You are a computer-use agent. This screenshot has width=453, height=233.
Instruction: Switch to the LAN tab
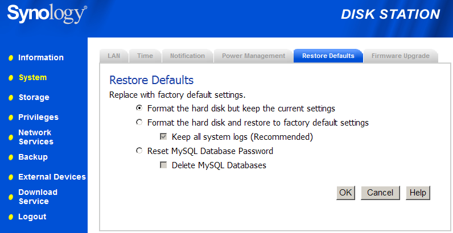pos(114,56)
